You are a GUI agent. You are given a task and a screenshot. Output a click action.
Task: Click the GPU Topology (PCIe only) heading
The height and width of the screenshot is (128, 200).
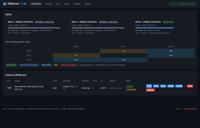pyautogui.click(x=17, y=42)
